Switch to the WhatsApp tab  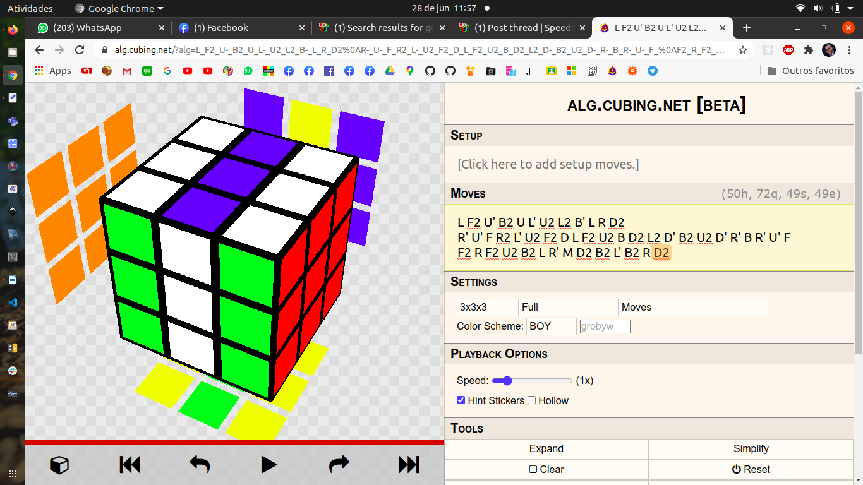(x=100, y=28)
